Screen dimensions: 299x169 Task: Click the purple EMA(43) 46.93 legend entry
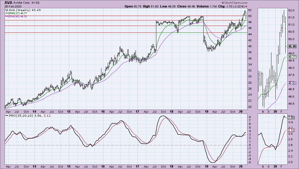tap(16, 17)
